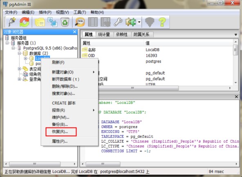Click the LocalDB value in the 名称 row
Viewport: 242px width, 177px height.
click(152, 50)
